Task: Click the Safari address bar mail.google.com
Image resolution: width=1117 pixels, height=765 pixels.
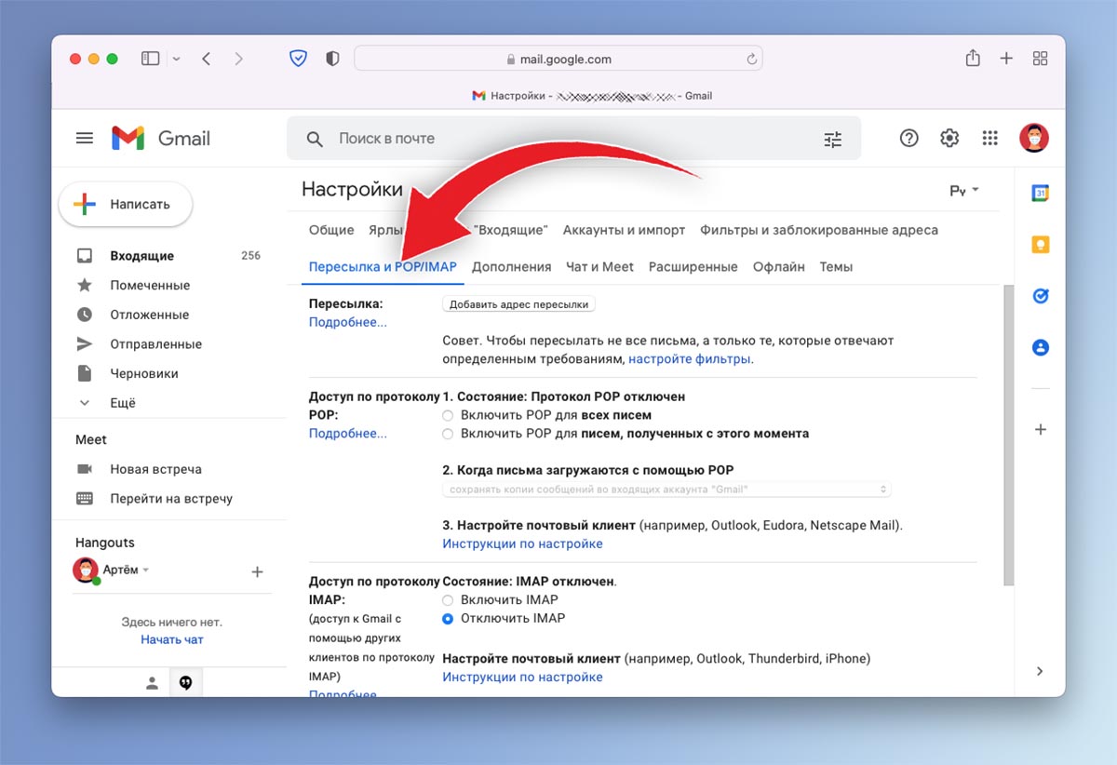Action: click(558, 59)
